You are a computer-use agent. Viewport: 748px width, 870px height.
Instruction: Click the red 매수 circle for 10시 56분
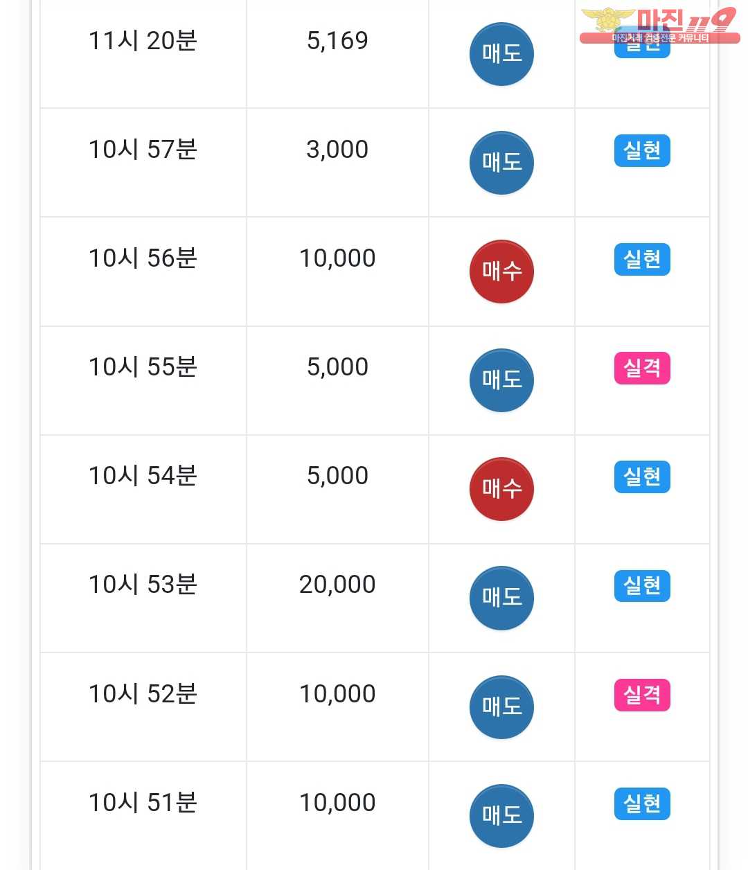pyautogui.click(x=501, y=272)
